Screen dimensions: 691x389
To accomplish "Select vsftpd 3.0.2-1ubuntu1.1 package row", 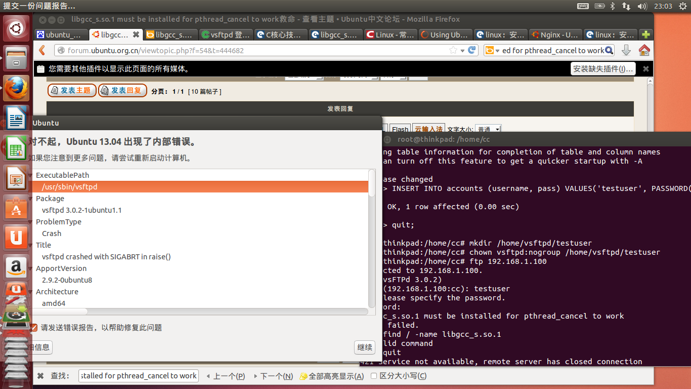I will 199,210.
